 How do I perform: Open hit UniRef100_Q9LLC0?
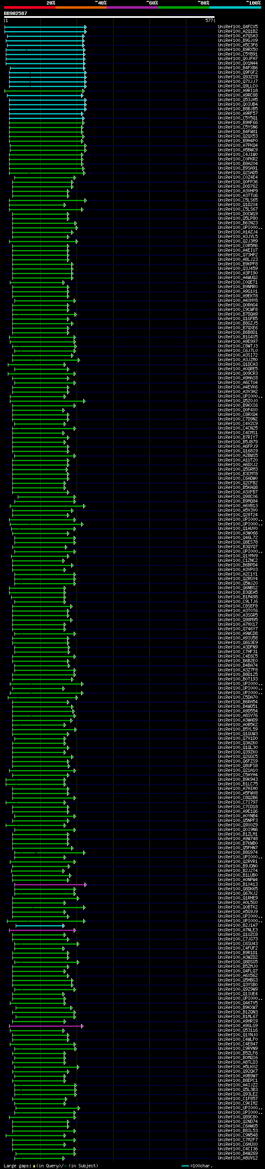238,86
